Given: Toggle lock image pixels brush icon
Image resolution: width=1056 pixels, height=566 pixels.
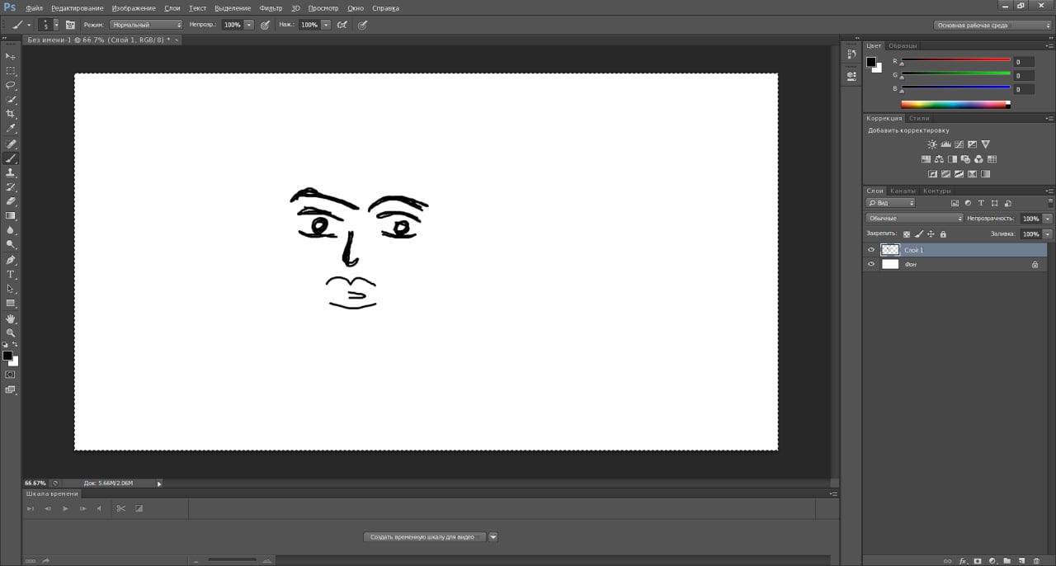Looking at the screenshot, I should pos(919,234).
